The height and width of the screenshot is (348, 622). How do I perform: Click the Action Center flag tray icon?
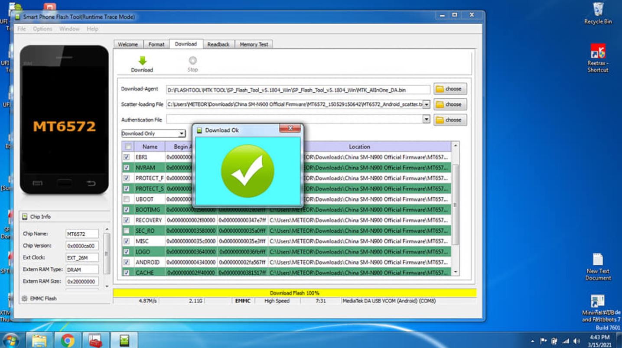(x=544, y=341)
